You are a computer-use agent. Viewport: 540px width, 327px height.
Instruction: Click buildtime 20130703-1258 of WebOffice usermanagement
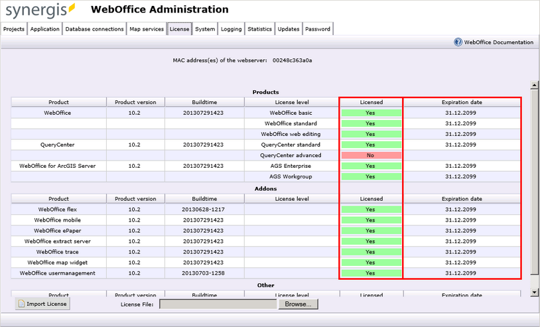203,273
